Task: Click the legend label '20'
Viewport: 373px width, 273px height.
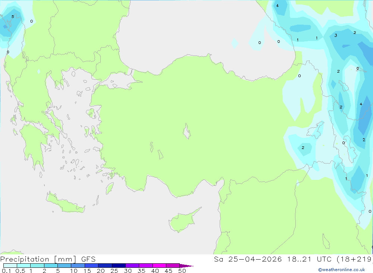Action: [x=101, y=271]
